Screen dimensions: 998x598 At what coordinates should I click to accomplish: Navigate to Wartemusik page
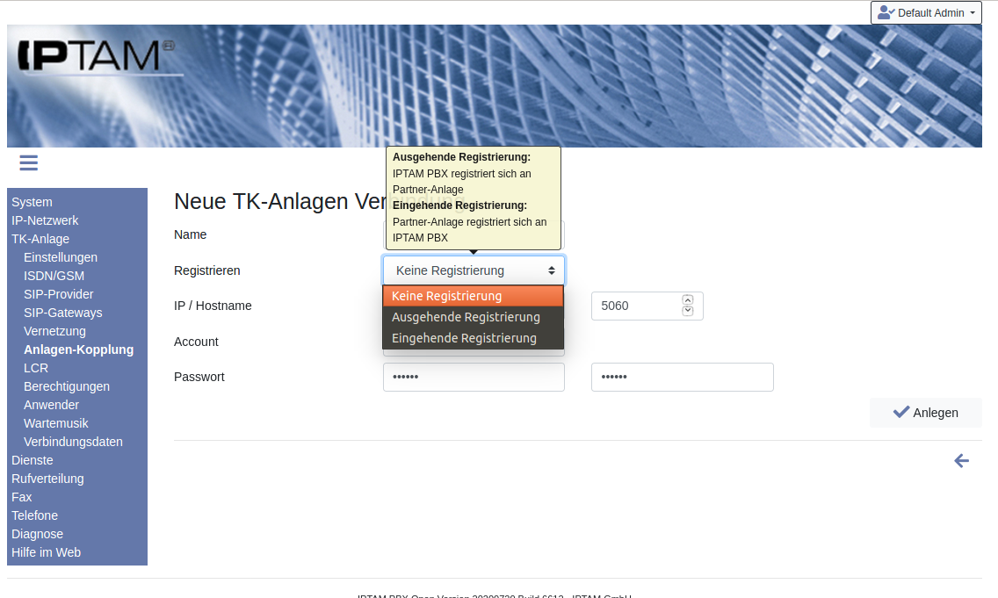pyautogui.click(x=55, y=423)
